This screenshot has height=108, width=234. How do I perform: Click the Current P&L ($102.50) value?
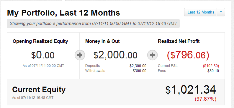(211, 66)
